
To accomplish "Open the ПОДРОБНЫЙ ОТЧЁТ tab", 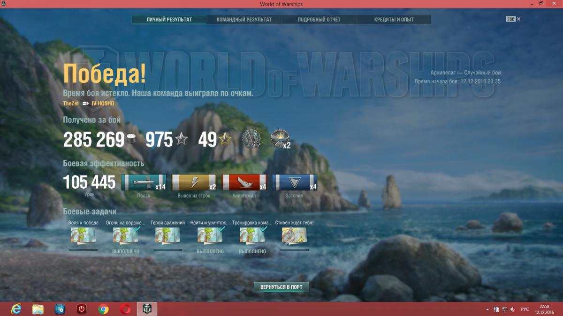I will click(319, 20).
